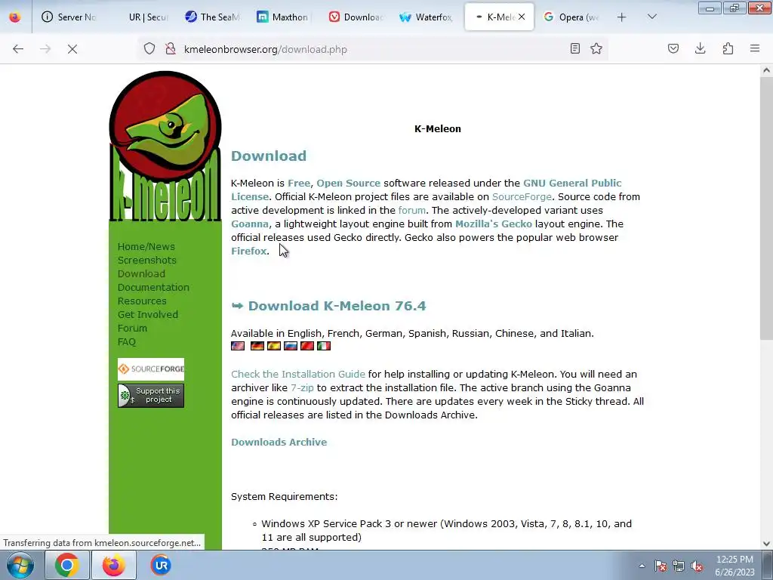Image resolution: width=773 pixels, height=580 pixels.
Task: Switch to the Server Not Found tab
Action: [x=69, y=17]
